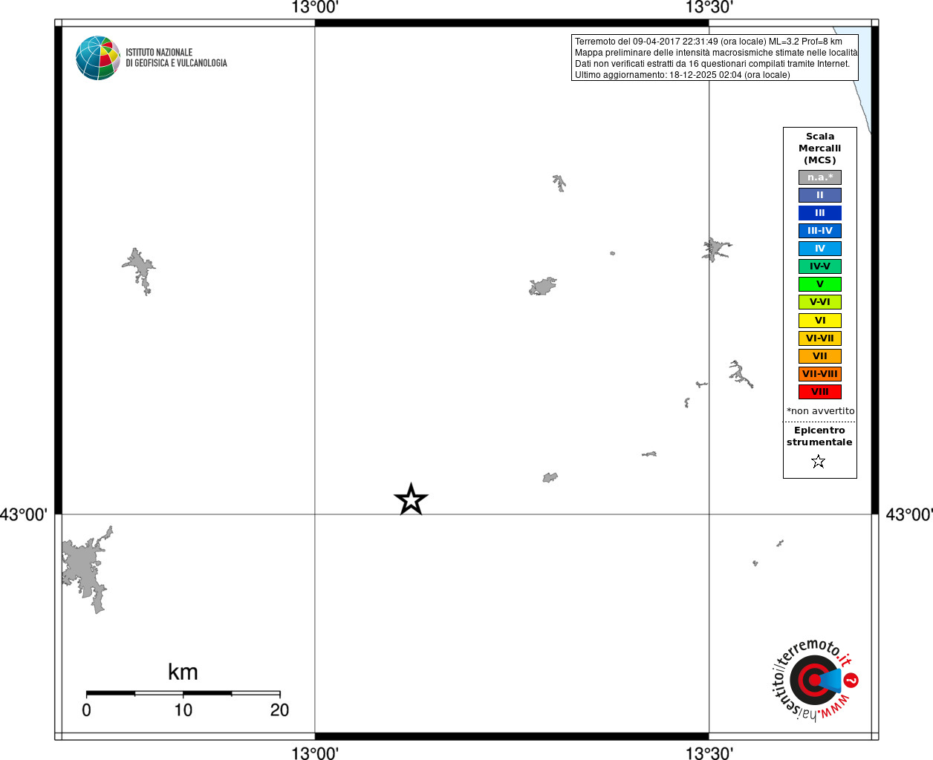Viewport: 933px width, 760px height.
Task: Click the 'Mappa preliminare delle intensità' line
Action: pyautogui.click(x=716, y=53)
